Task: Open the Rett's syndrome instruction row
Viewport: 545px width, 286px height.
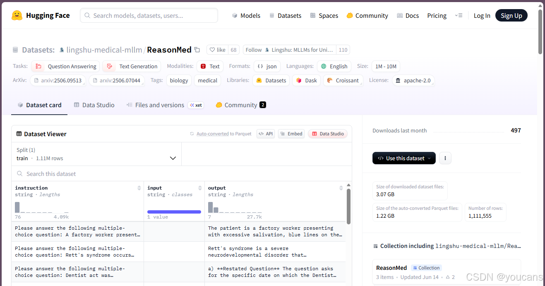Action: [x=77, y=252]
